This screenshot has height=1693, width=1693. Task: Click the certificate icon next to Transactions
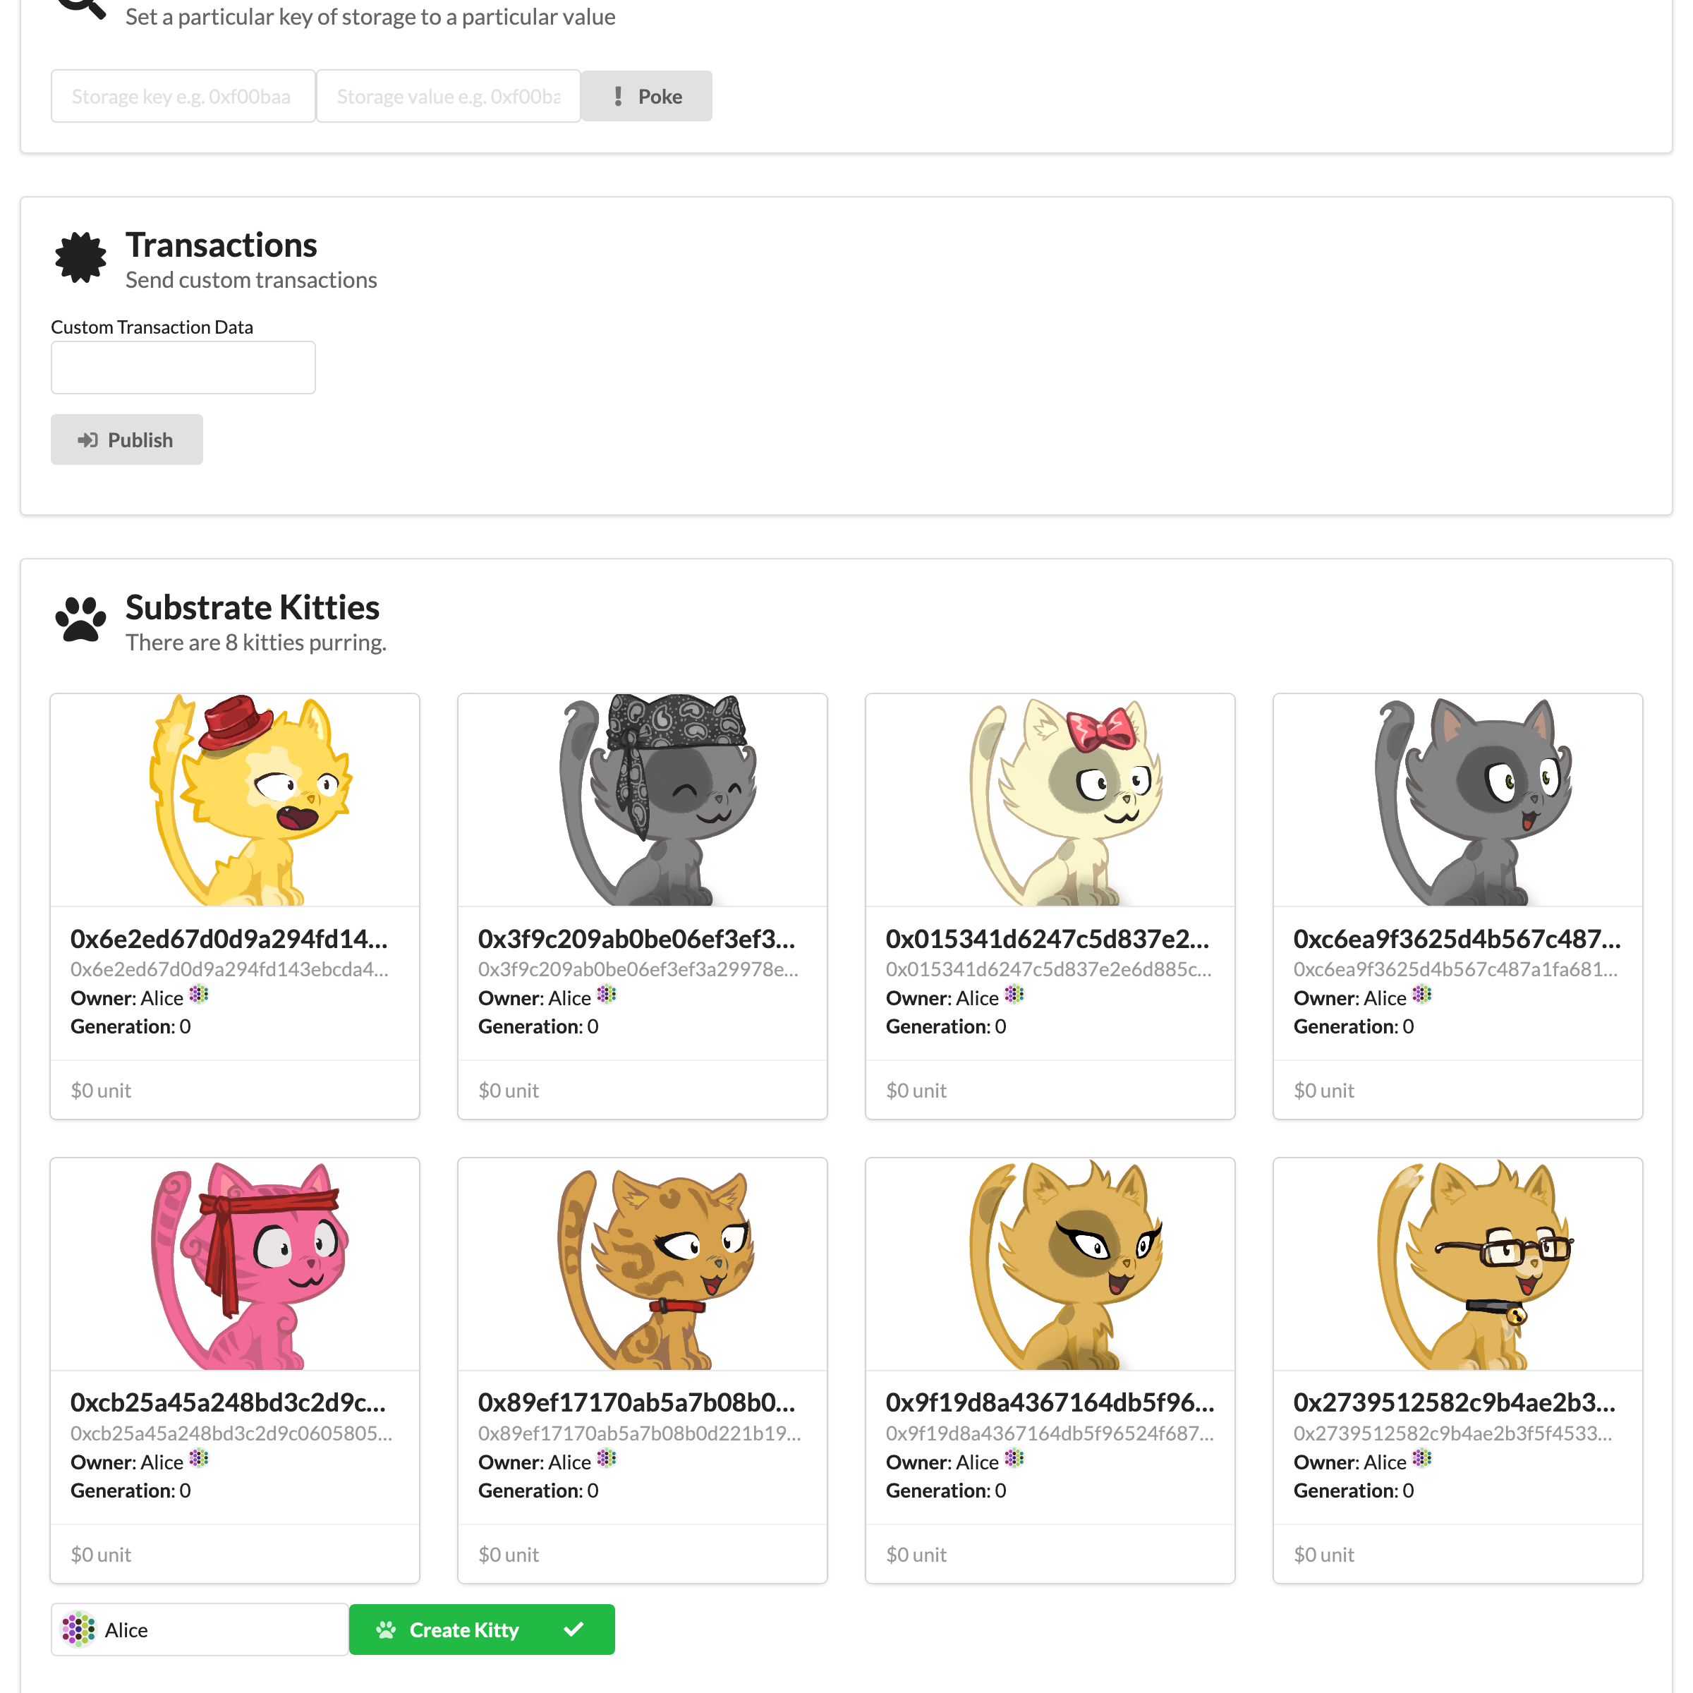pos(80,257)
